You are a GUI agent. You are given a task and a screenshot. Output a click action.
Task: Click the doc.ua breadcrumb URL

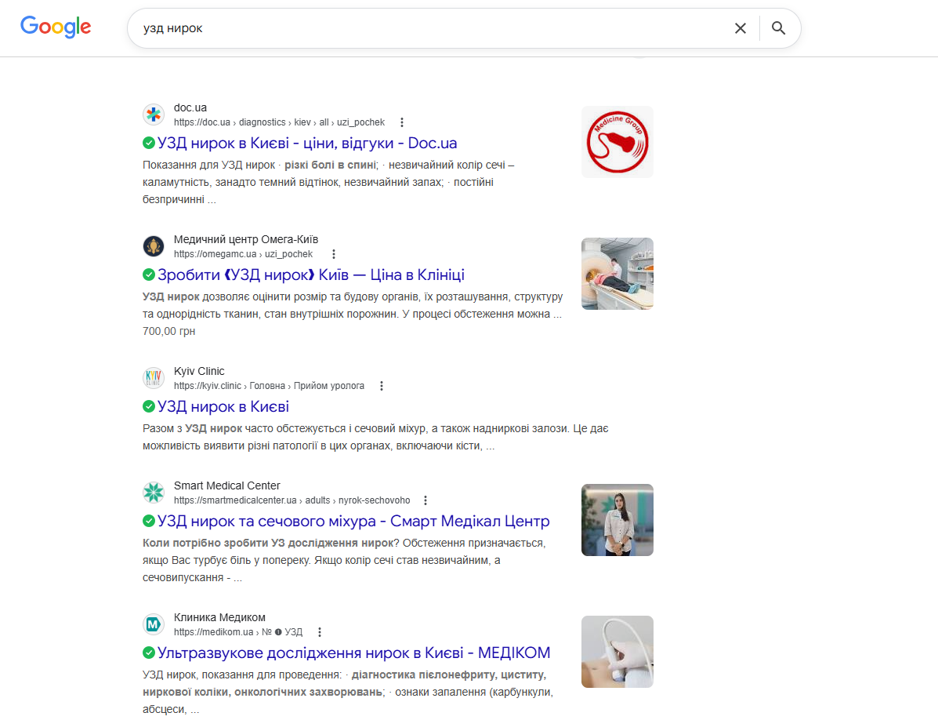(280, 122)
